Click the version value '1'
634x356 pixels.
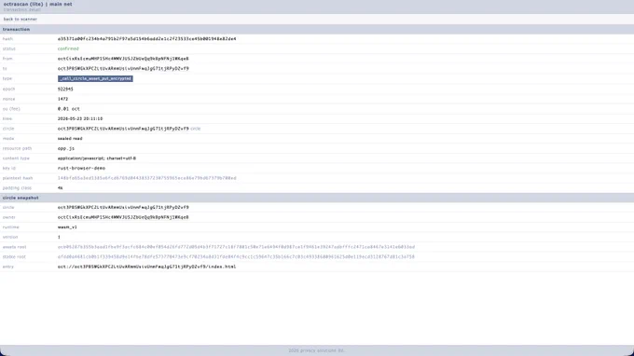click(x=59, y=238)
